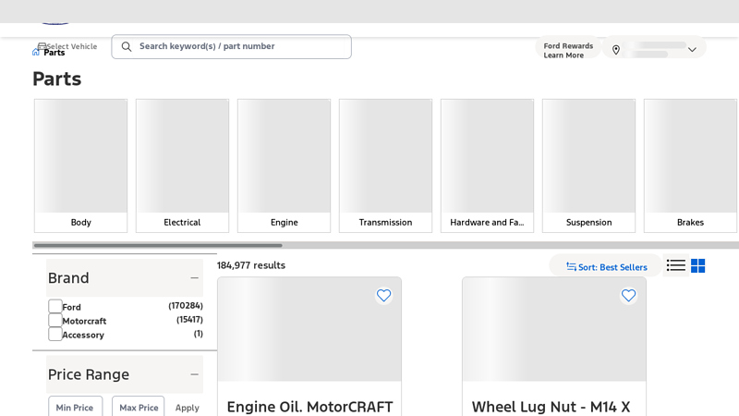Click the search magnifier icon

point(127,46)
